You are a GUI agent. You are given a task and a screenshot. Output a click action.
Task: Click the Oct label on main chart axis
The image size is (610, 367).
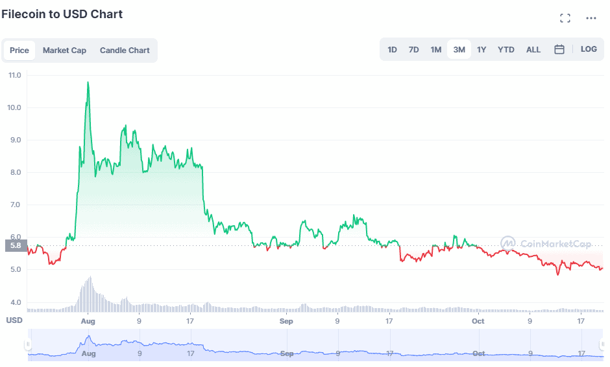point(478,321)
